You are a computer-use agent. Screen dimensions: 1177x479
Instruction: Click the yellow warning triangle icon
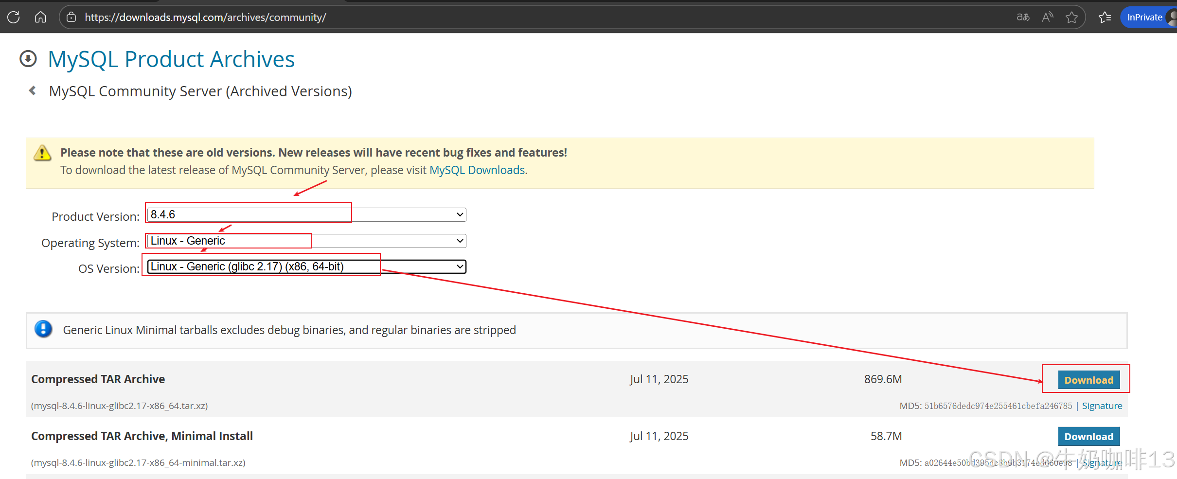42,153
